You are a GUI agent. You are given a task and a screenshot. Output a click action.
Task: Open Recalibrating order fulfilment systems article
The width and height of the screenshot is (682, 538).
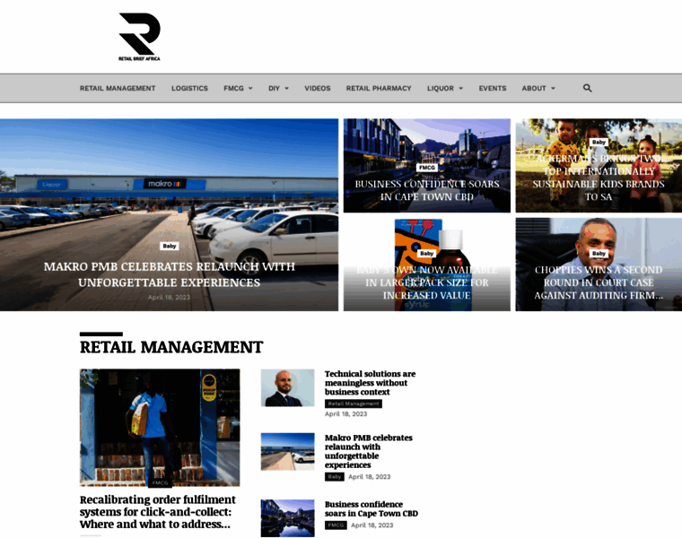point(158,511)
